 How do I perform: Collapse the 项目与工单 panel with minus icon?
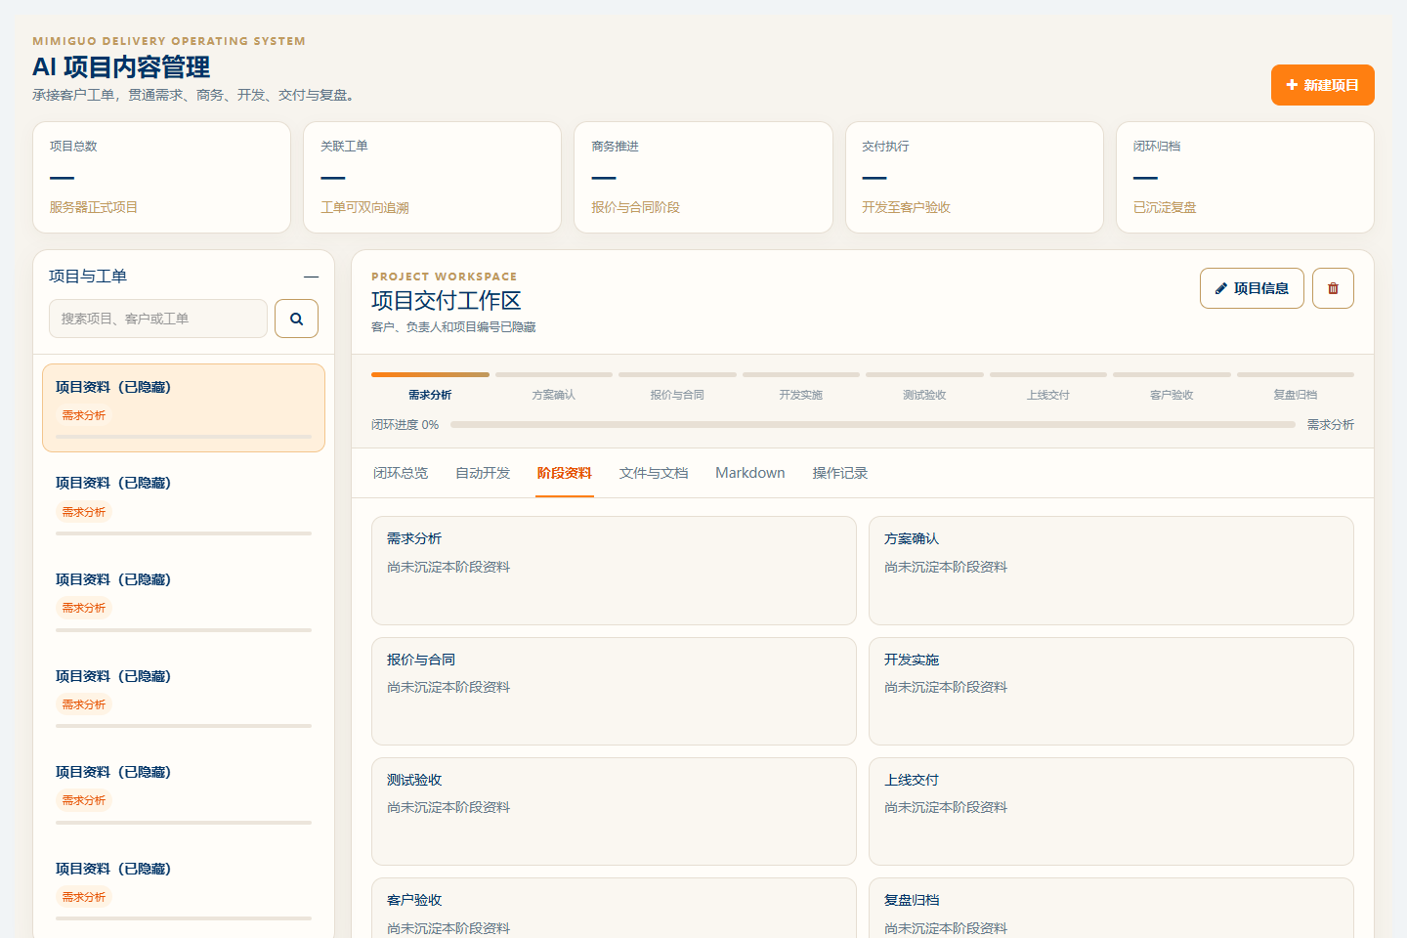pyautogui.click(x=311, y=277)
